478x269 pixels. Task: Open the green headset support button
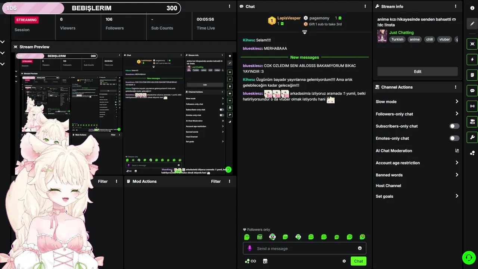[469, 257]
